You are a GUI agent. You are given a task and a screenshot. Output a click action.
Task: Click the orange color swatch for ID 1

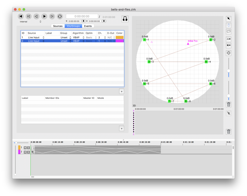(120, 38)
